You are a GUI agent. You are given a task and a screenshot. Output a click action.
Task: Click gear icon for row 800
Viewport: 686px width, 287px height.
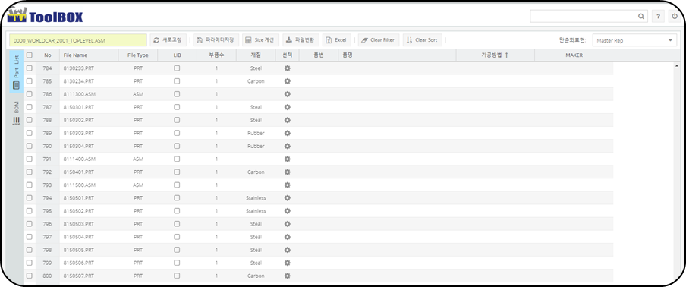point(288,276)
